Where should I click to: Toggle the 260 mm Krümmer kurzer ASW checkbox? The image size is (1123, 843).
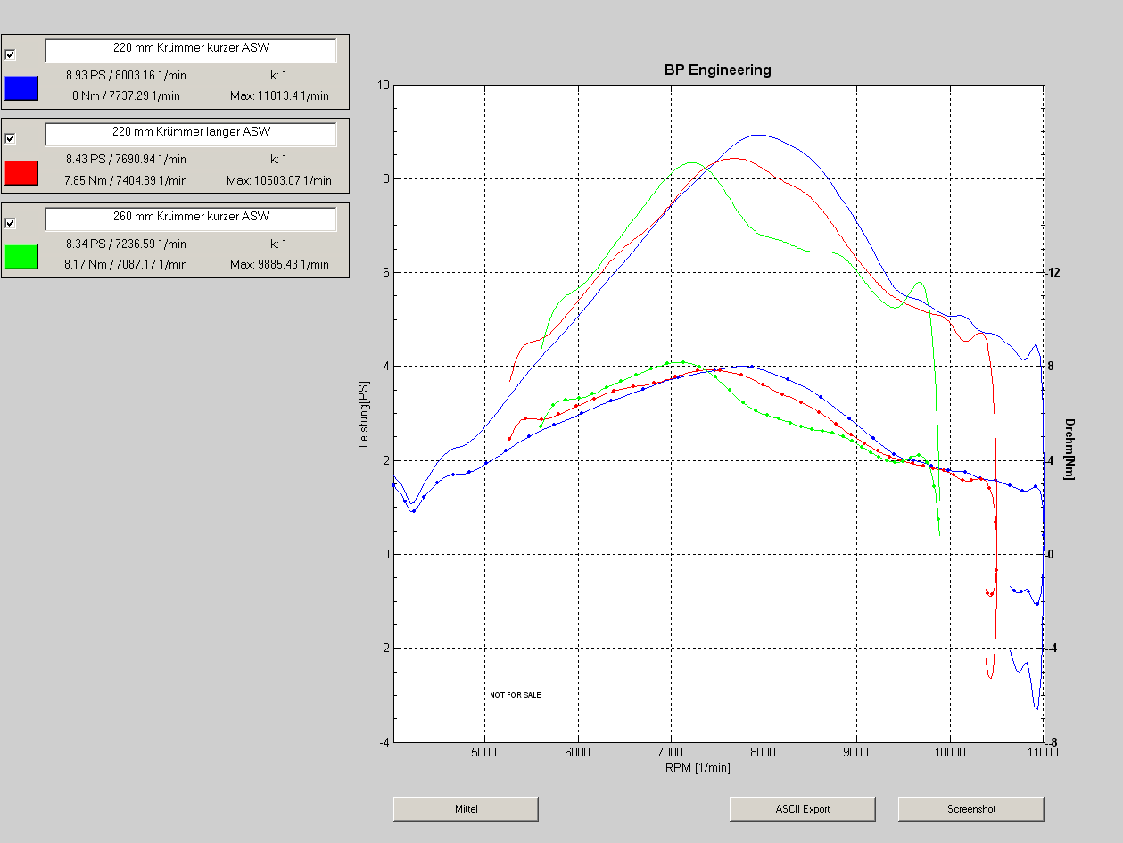pyautogui.click(x=11, y=223)
